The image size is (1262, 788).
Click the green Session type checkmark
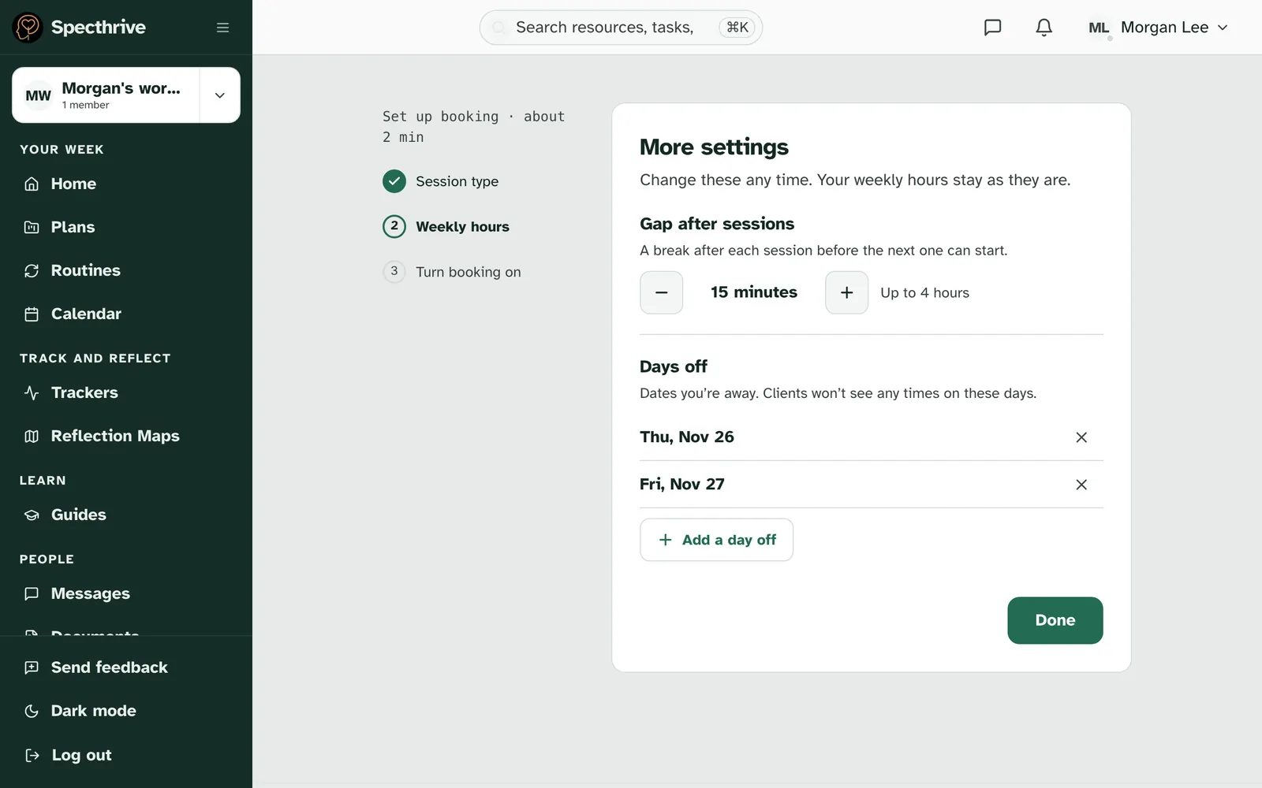pyautogui.click(x=394, y=181)
